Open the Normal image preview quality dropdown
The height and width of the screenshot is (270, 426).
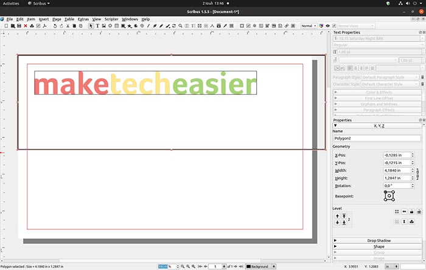309,26
